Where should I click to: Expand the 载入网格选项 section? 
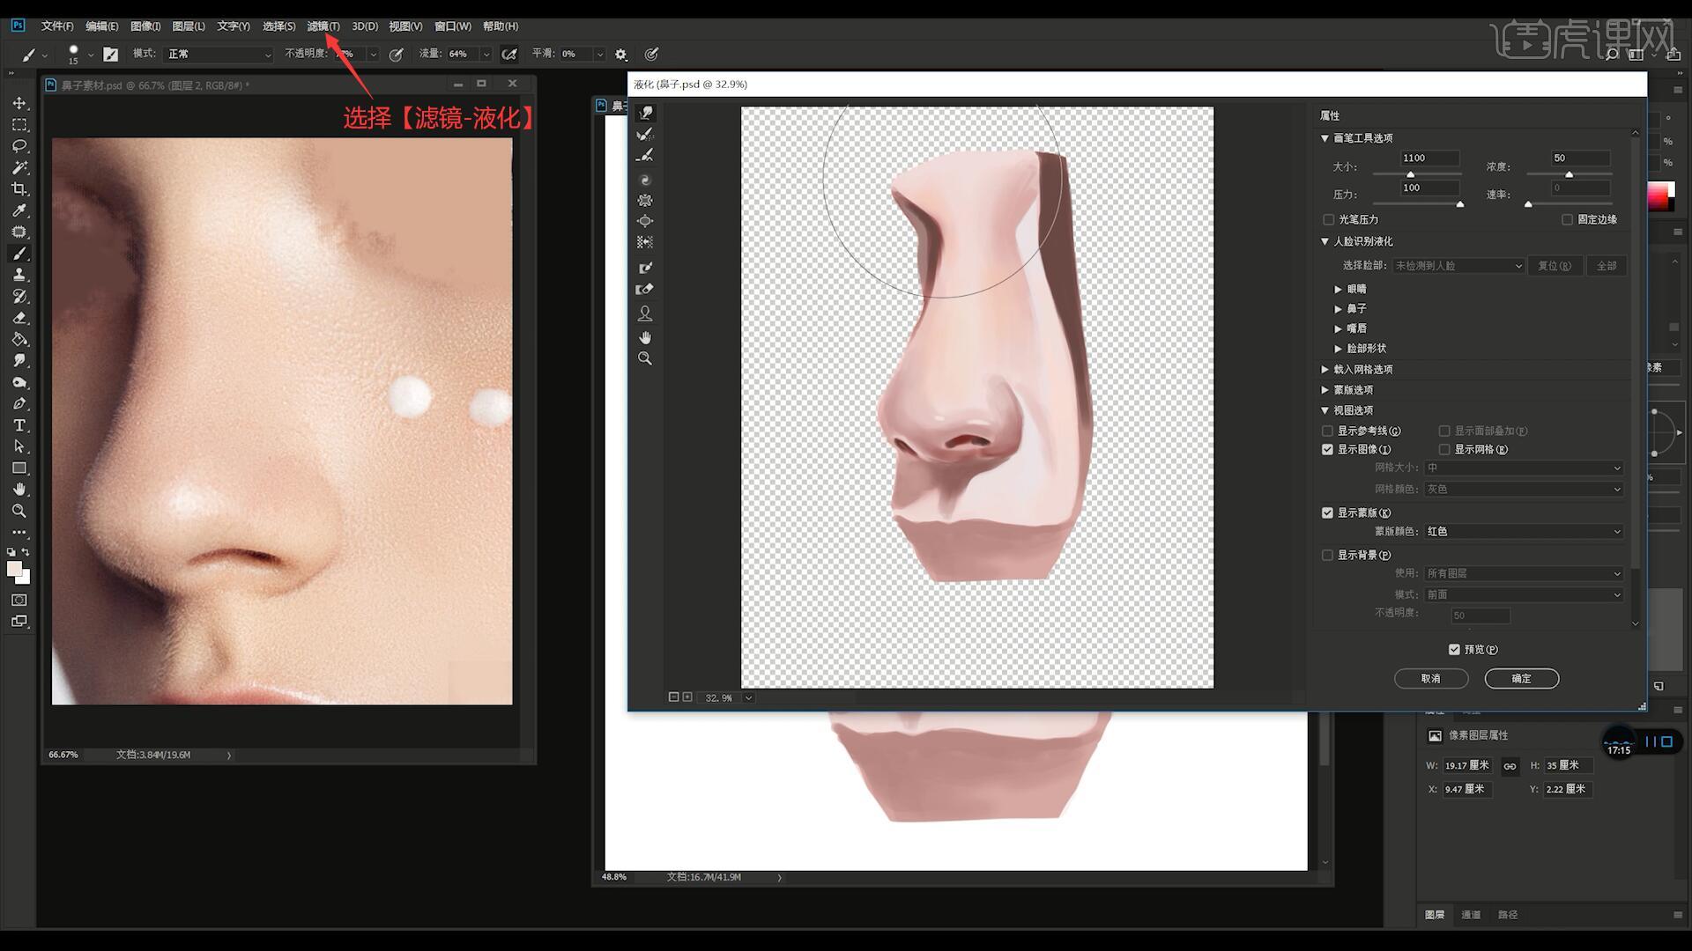[1325, 370]
